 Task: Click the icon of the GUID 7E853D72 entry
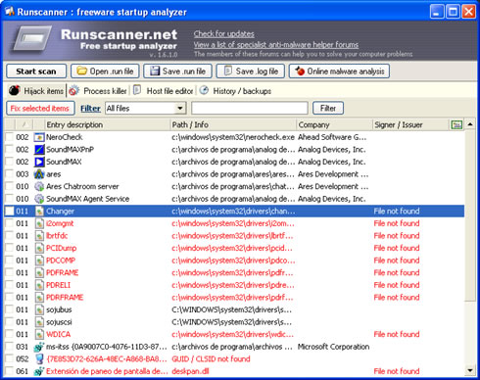pyautogui.click(x=39, y=359)
